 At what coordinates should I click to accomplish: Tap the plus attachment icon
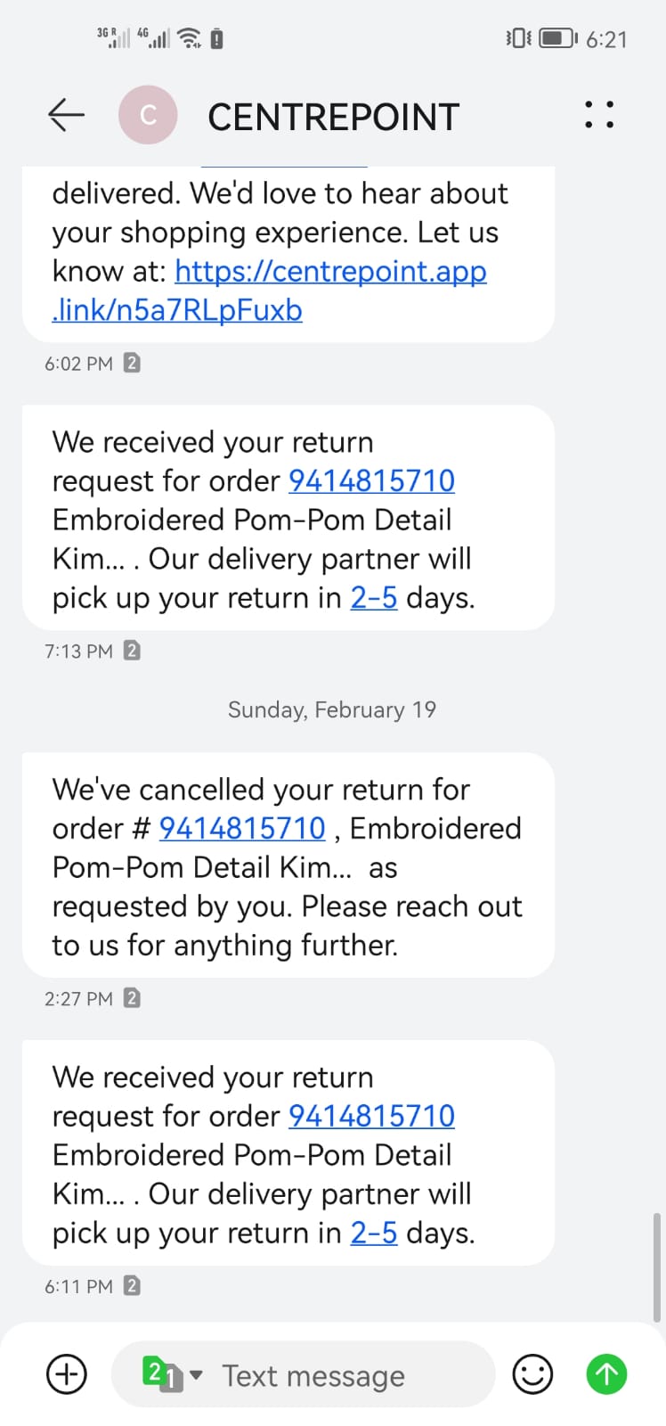(67, 1373)
